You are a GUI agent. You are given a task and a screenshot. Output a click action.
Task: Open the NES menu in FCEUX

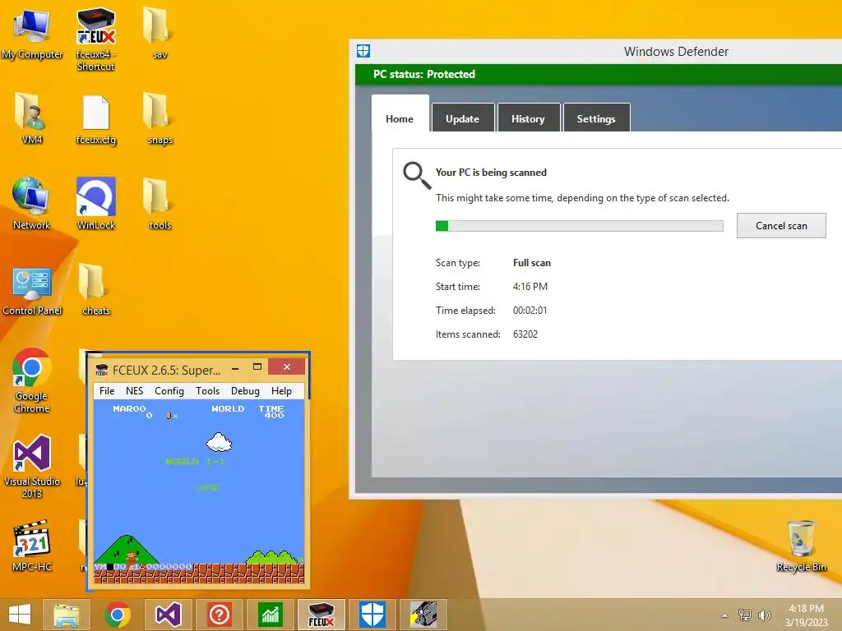pos(134,390)
